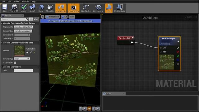The image size is (199, 112).
Task: Collapse the Material Expression section
Action: 2,67
